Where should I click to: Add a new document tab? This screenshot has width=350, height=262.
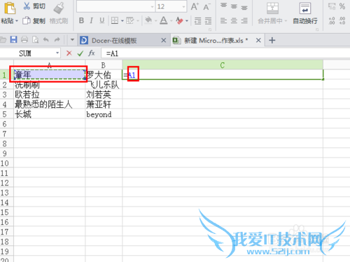click(x=272, y=41)
